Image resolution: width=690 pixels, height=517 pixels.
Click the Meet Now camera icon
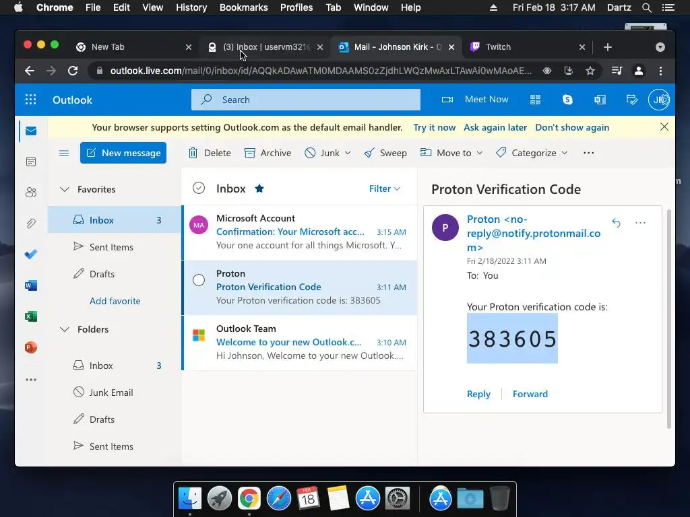447,100
